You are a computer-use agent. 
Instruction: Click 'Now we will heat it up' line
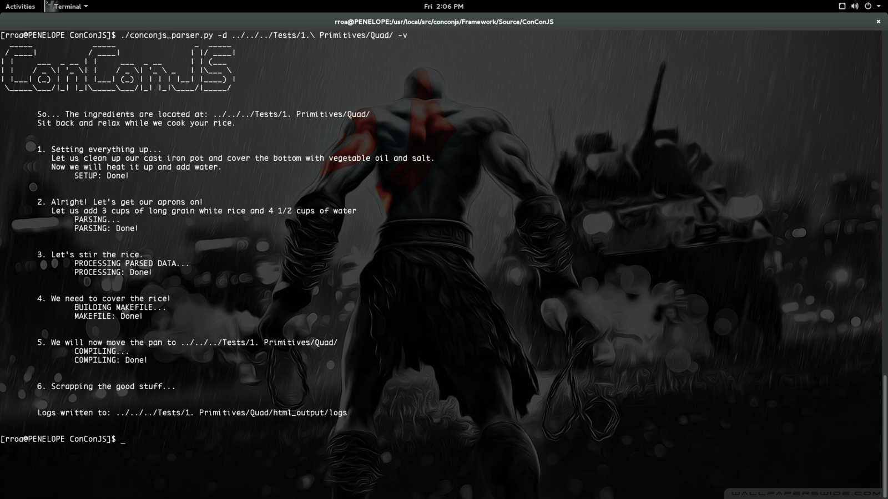pyautogui.click(x=136, y=167)
